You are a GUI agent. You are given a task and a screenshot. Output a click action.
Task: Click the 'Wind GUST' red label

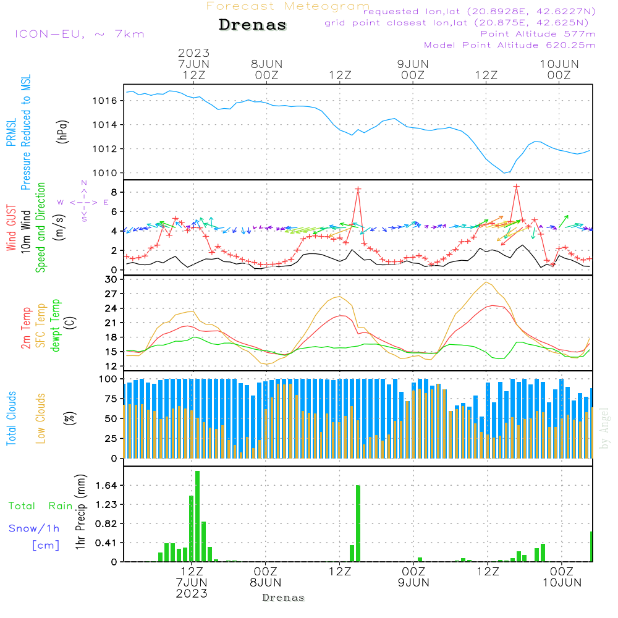(11, 228)
